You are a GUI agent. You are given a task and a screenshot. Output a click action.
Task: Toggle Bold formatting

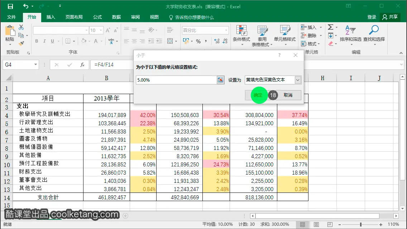pos(37,41)
